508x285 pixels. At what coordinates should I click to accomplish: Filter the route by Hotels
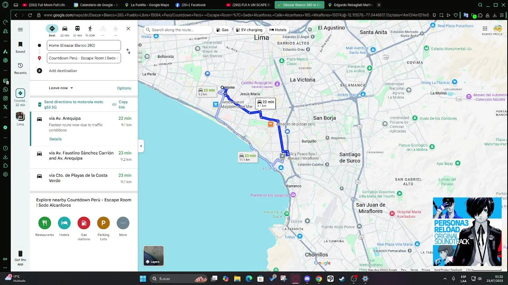278,30
